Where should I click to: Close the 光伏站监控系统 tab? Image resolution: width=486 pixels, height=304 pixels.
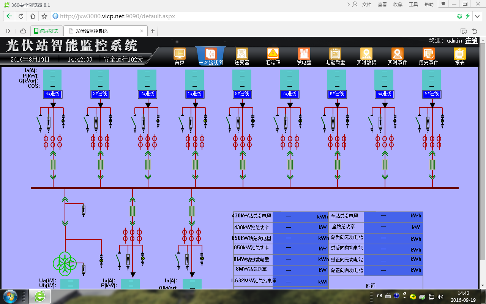142,31
